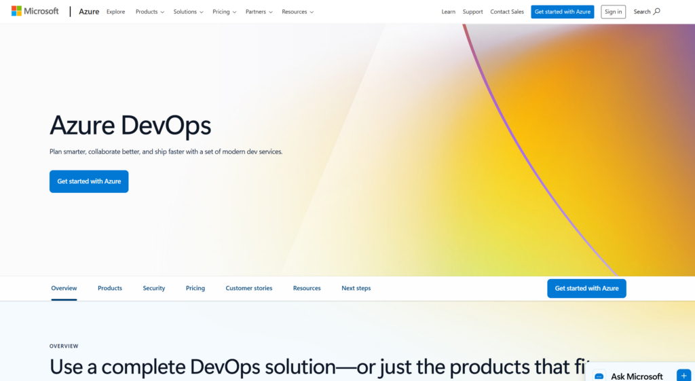
Task: Open the top navigation Resources dropdown
Action: [298, 12]
